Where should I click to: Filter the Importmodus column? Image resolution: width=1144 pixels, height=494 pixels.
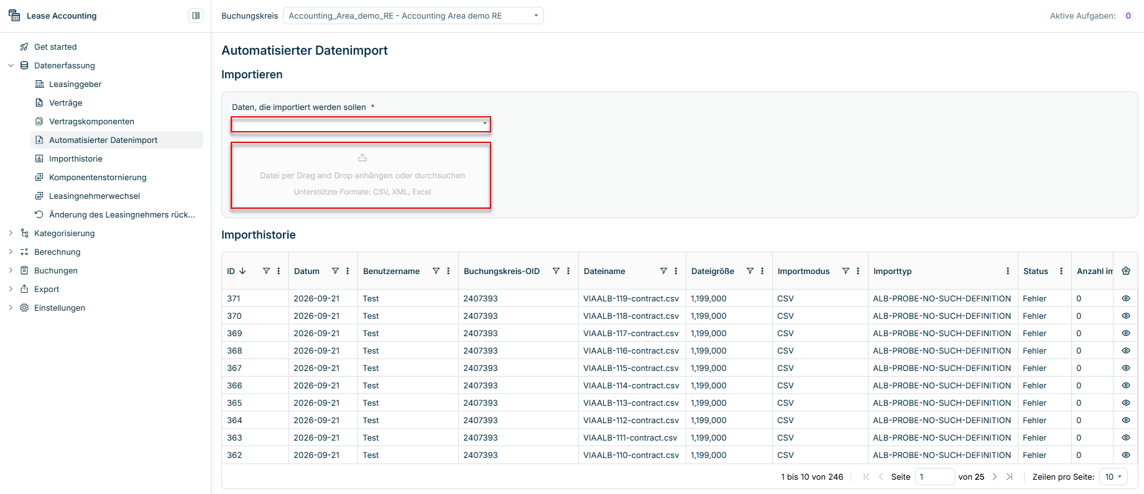pyautogui.click(x=846, y=271)
